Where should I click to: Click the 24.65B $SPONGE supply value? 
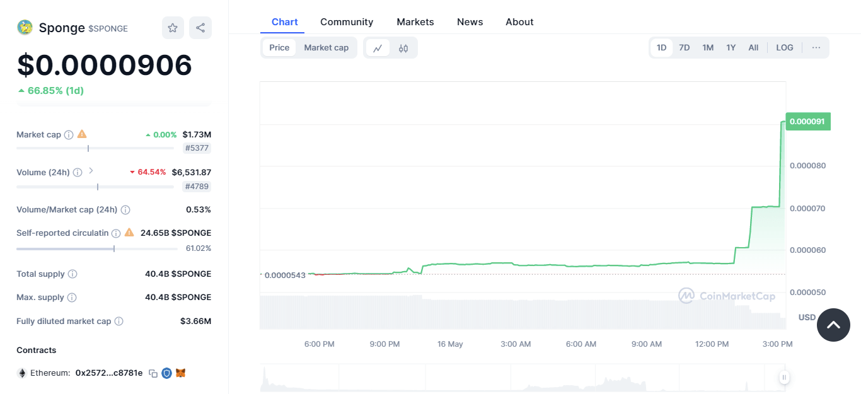pos(176,233)
